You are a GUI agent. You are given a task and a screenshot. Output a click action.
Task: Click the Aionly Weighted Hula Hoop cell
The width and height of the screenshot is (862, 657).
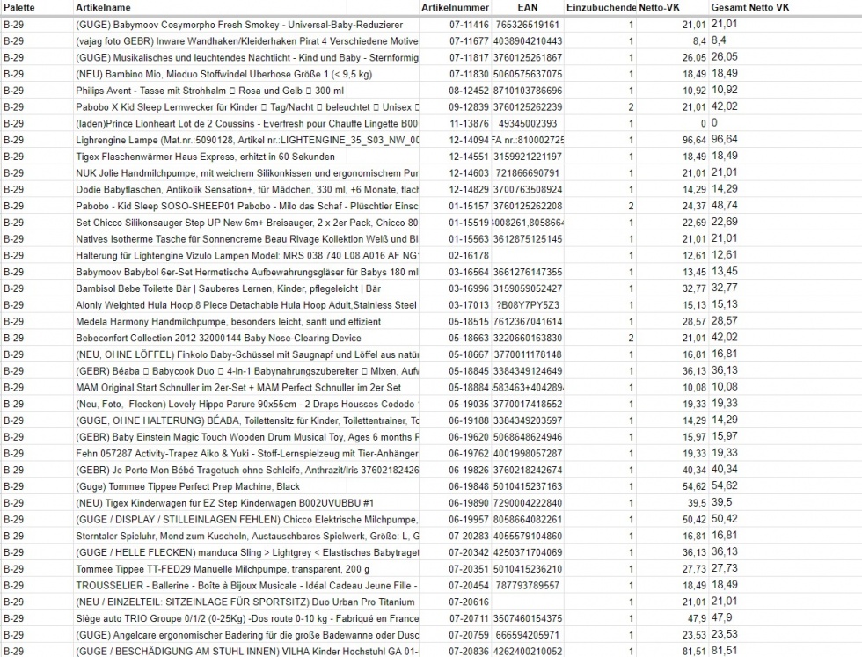(246, 305)
